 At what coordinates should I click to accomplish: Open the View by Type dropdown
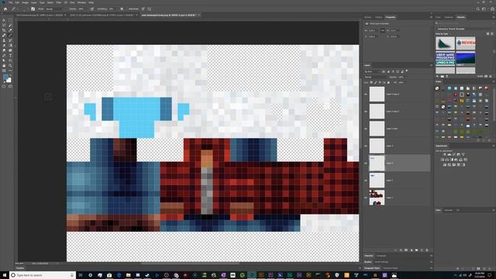(443, 33)
